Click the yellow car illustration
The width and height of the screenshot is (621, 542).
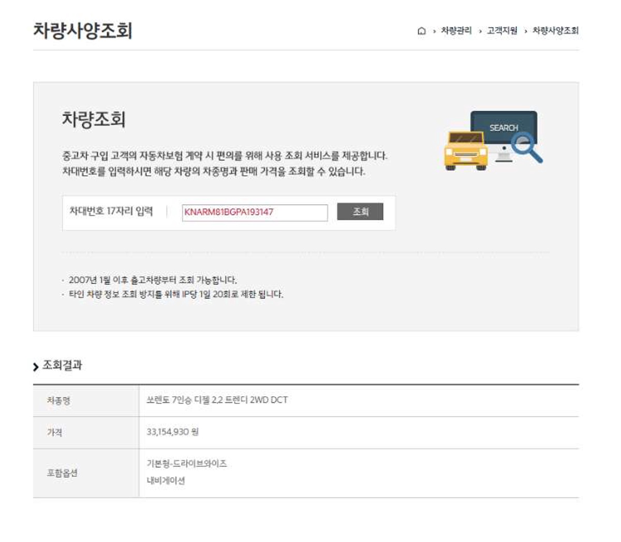[465, 150]
